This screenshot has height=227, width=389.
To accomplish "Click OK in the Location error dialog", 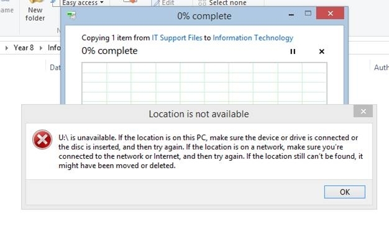I will coord(345,192).
